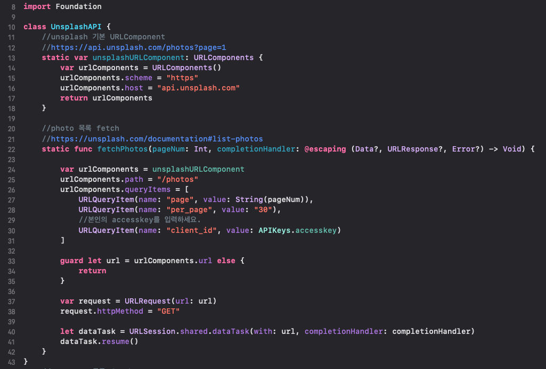Click the "api.unsplash.com" string literal

pos(198,88)
